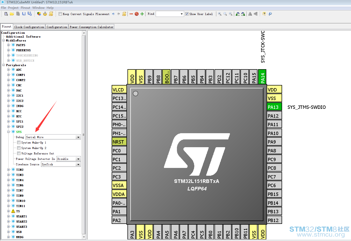Viewport: 351px width, 241px height.
Task: Open the Window menu
Action: click(38, 8)
